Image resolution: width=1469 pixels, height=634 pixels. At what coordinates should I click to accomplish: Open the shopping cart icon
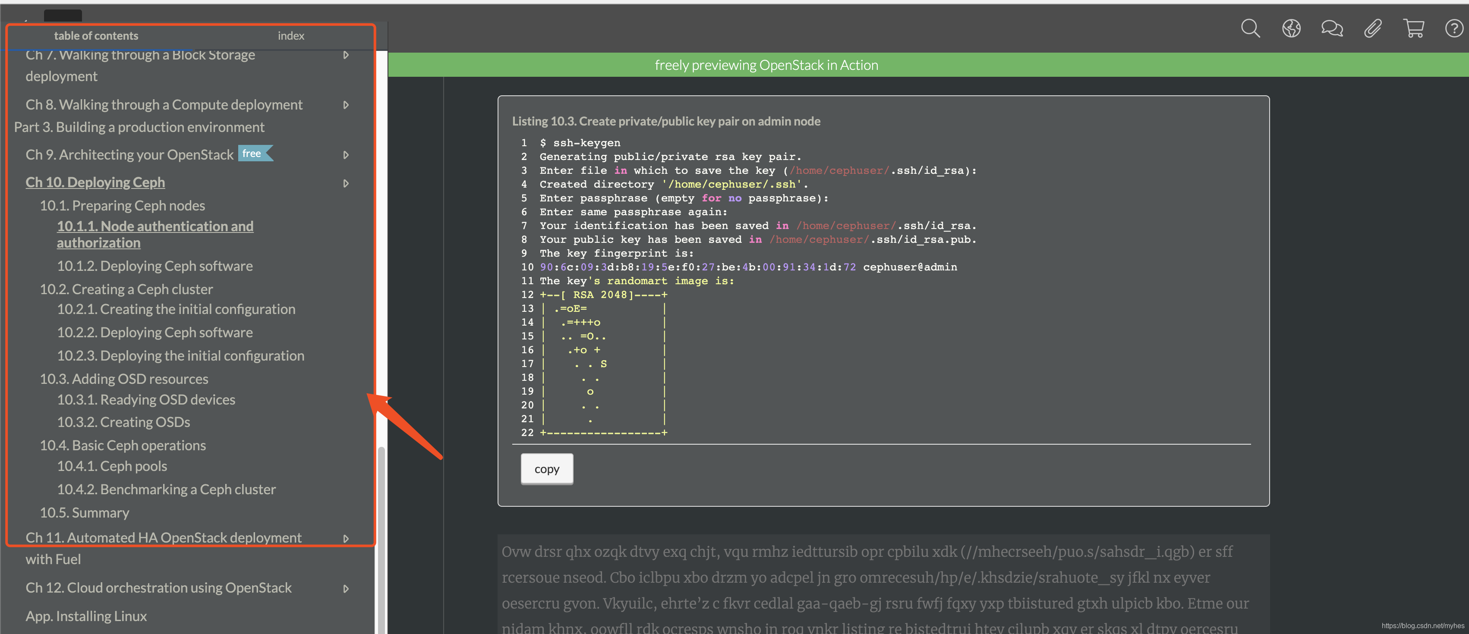(1414, 28)
